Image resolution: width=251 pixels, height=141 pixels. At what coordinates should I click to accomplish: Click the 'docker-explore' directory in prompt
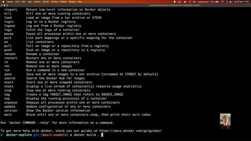click(x=19, y=135)
